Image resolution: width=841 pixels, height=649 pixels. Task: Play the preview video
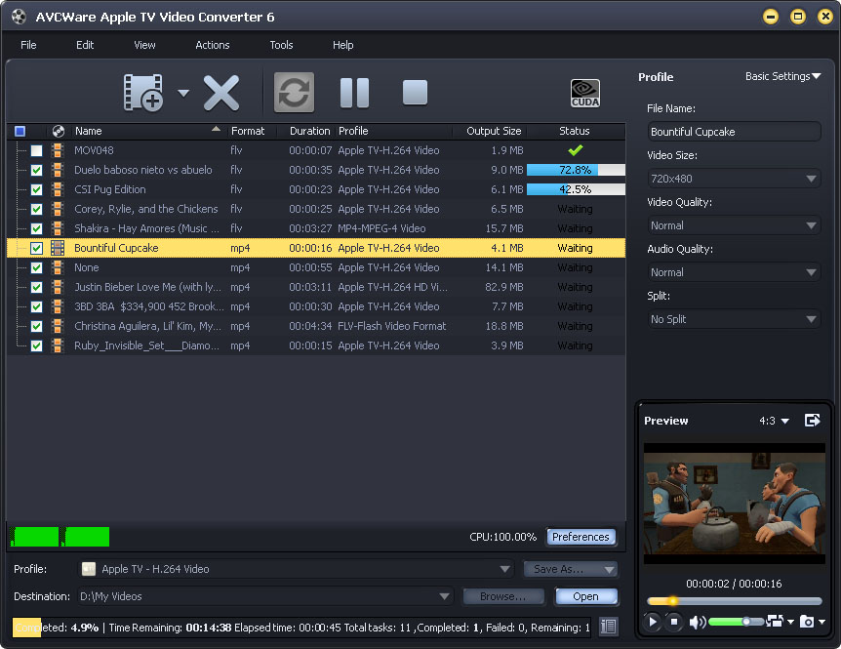(x=652, y=622)
